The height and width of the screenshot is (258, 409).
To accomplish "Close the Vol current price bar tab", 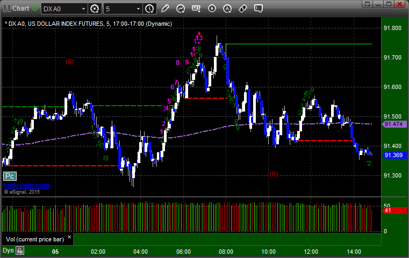I will pyautogui.click(x=69, y=237).
